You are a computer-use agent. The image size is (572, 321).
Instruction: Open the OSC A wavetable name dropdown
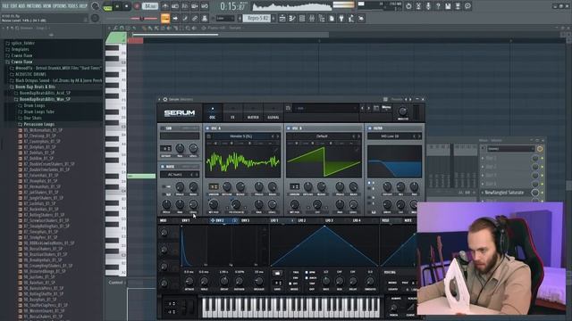tap(241, 136)
